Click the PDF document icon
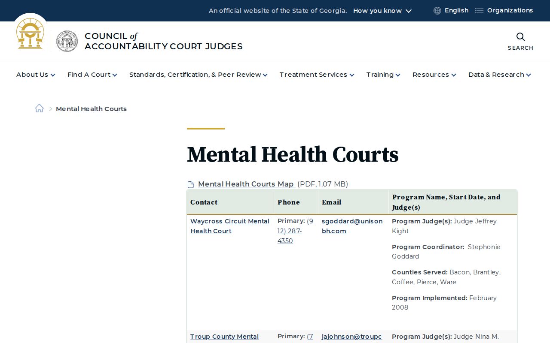This screenshot has width=550, height=343. [191, 185]
